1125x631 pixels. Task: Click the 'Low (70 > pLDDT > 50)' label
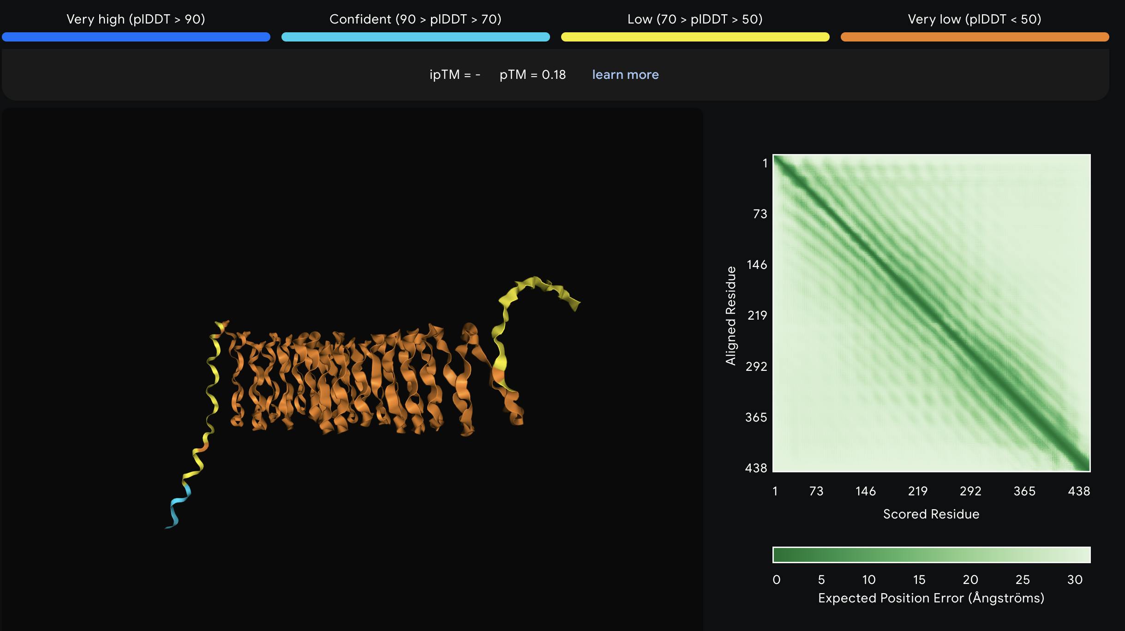point(695,19)
